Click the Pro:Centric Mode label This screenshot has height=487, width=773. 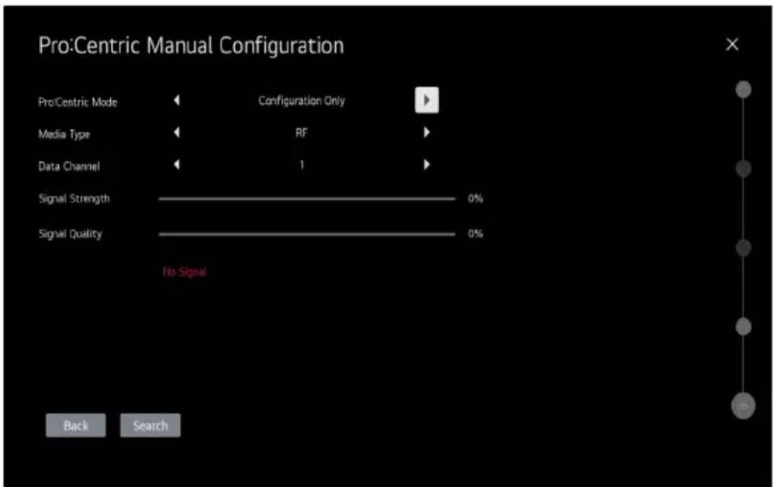(78, 102)
